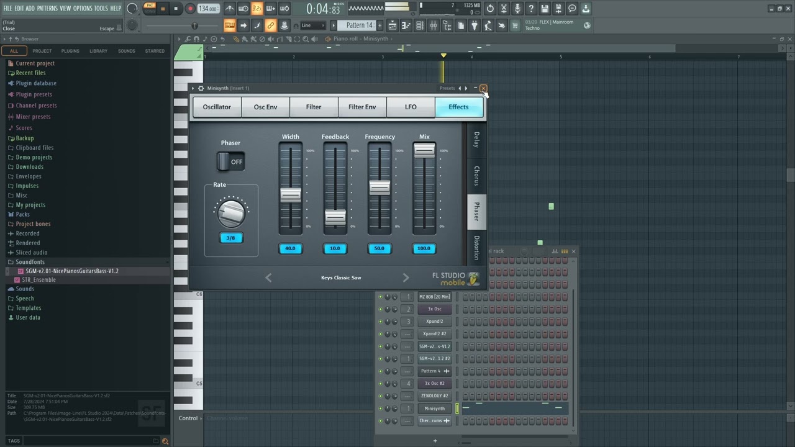Image resolution: width=795 pixels, height=447 pixels.
Task: Open the Line snap mode dropdown
Action: click(x=312, y=25)
